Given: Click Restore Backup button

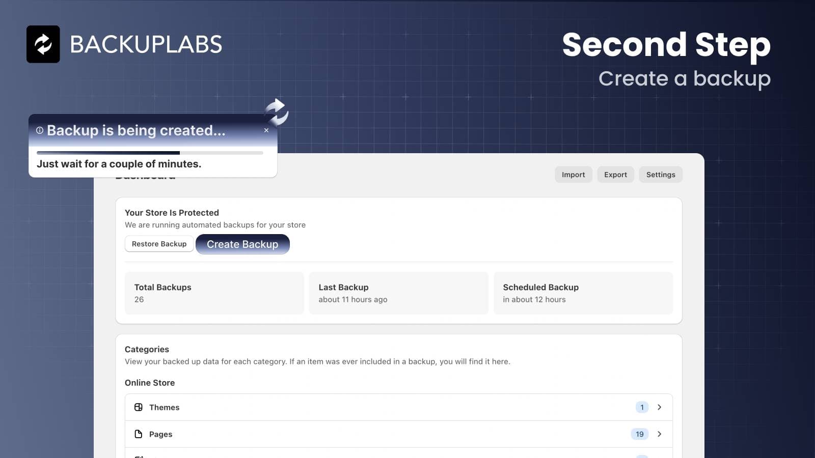Looking at the screenshot, I should click(x=159, y=244).
